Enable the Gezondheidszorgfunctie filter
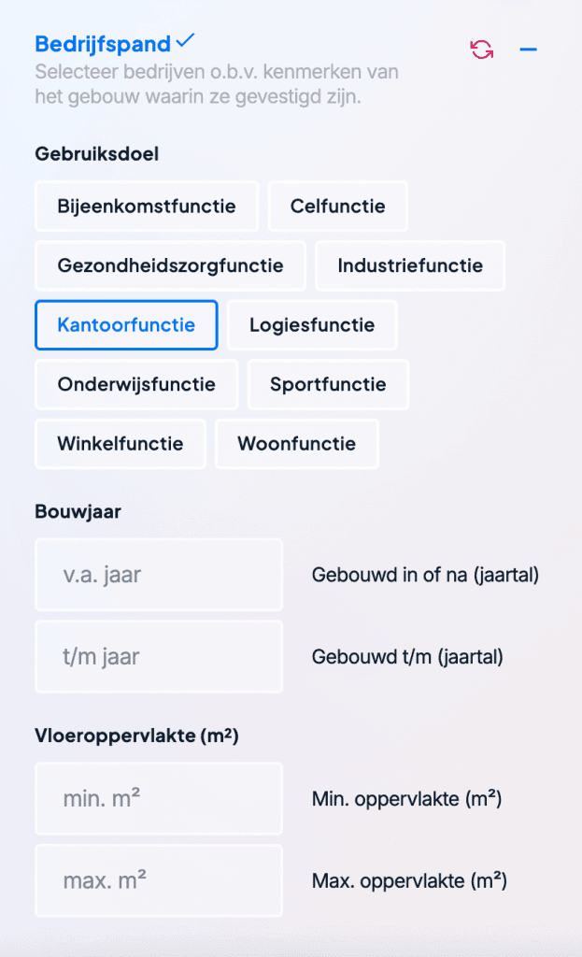 (170, 266)
